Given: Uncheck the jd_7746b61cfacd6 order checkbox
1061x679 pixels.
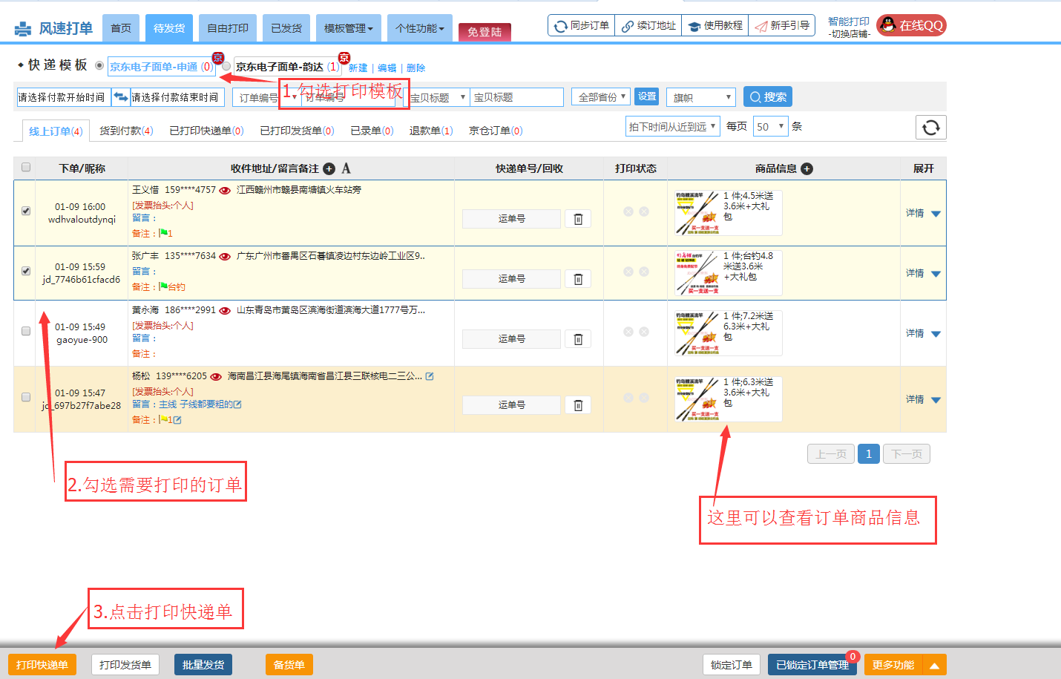Looking at the screenshot, I should tap(26, 271).
